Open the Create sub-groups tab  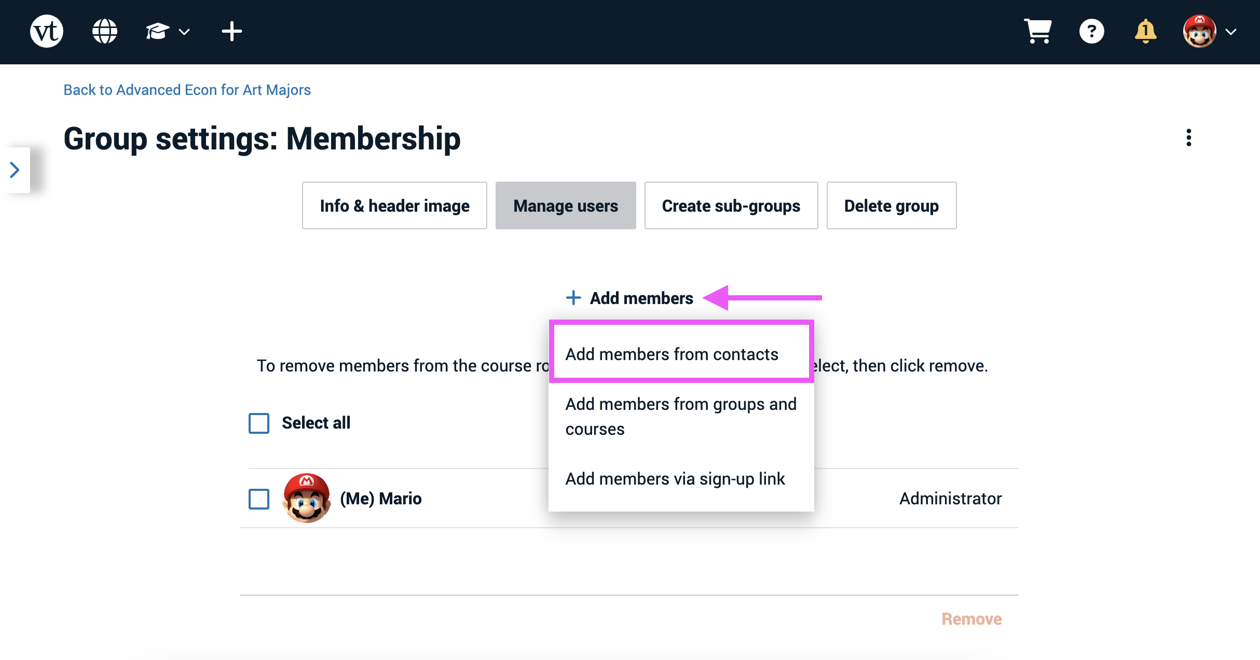(x=731, y=205)
